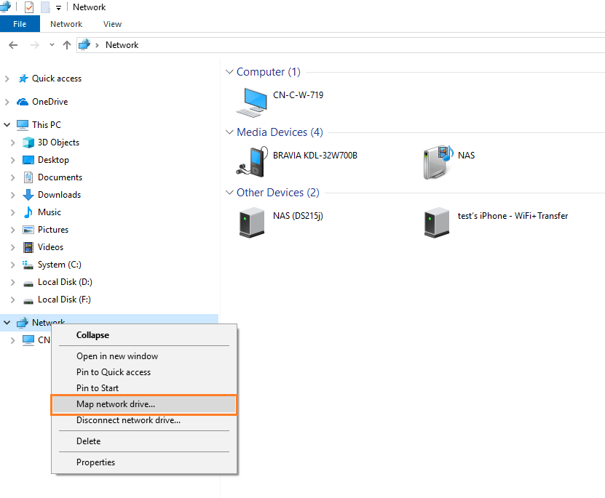The image size is (605, 498).
Task: Select the Local Disk (D:) drive icon
Action: pyautogui.click(x=28, y=284)
